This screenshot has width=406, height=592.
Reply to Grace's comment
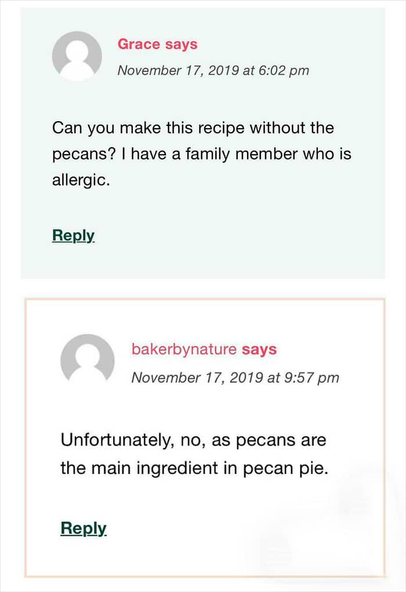[x=73, y=235]
